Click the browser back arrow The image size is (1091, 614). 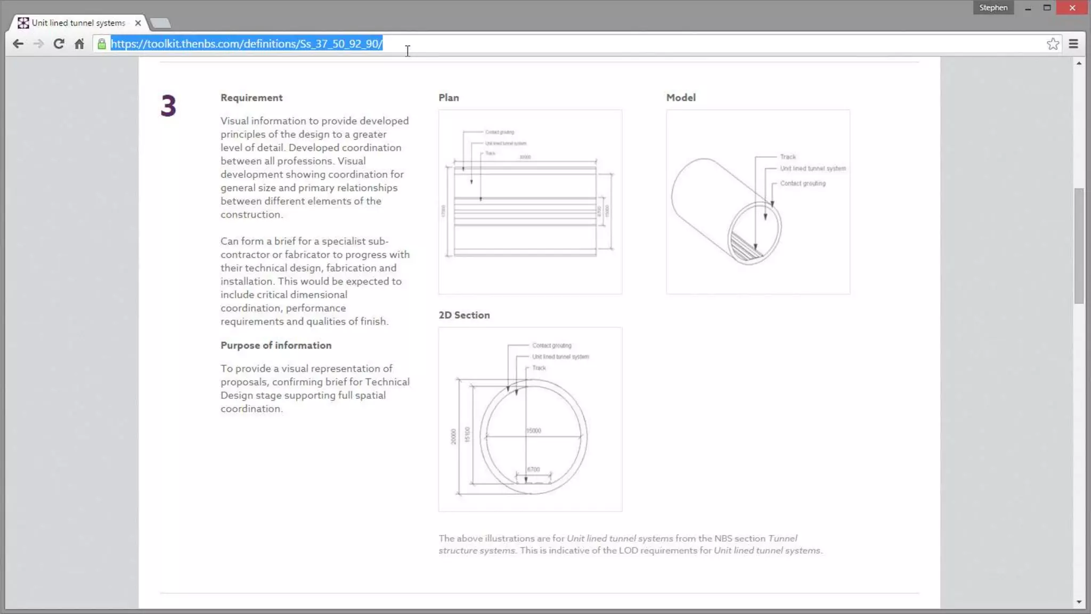[18, 44]
